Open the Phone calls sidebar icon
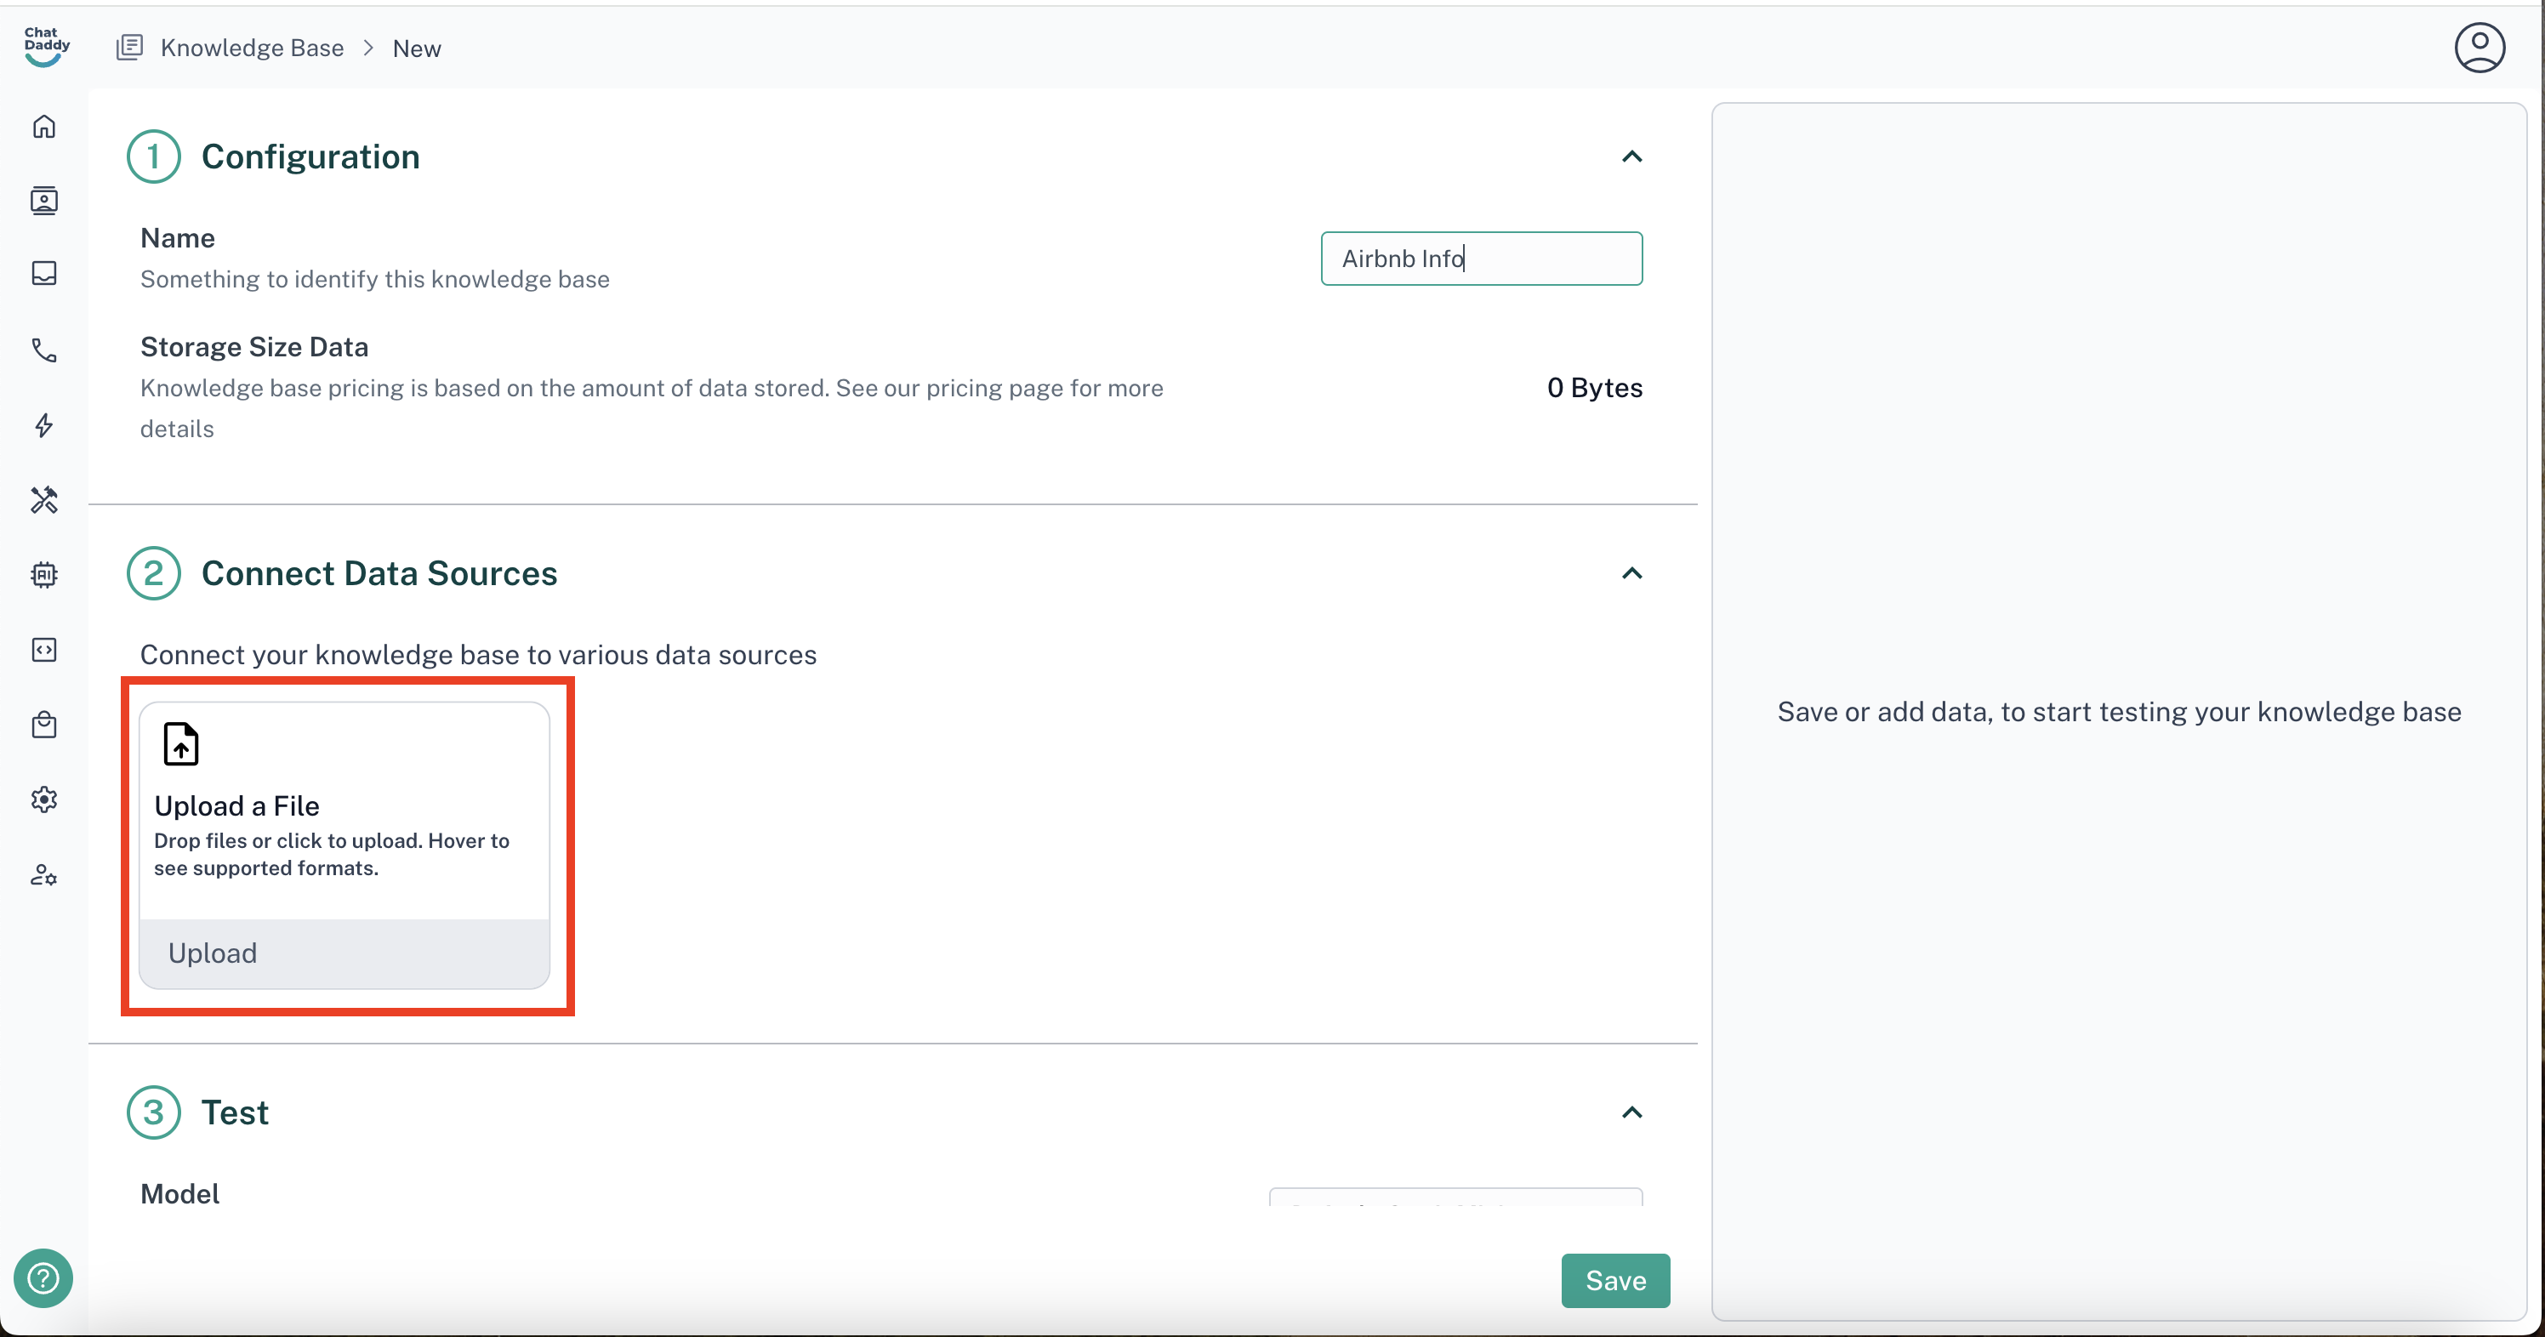 43,350
